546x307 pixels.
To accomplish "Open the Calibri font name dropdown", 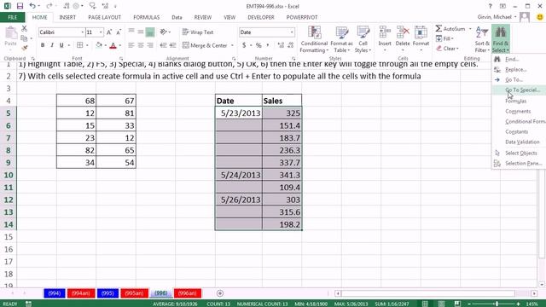I will tap(83, 32).
